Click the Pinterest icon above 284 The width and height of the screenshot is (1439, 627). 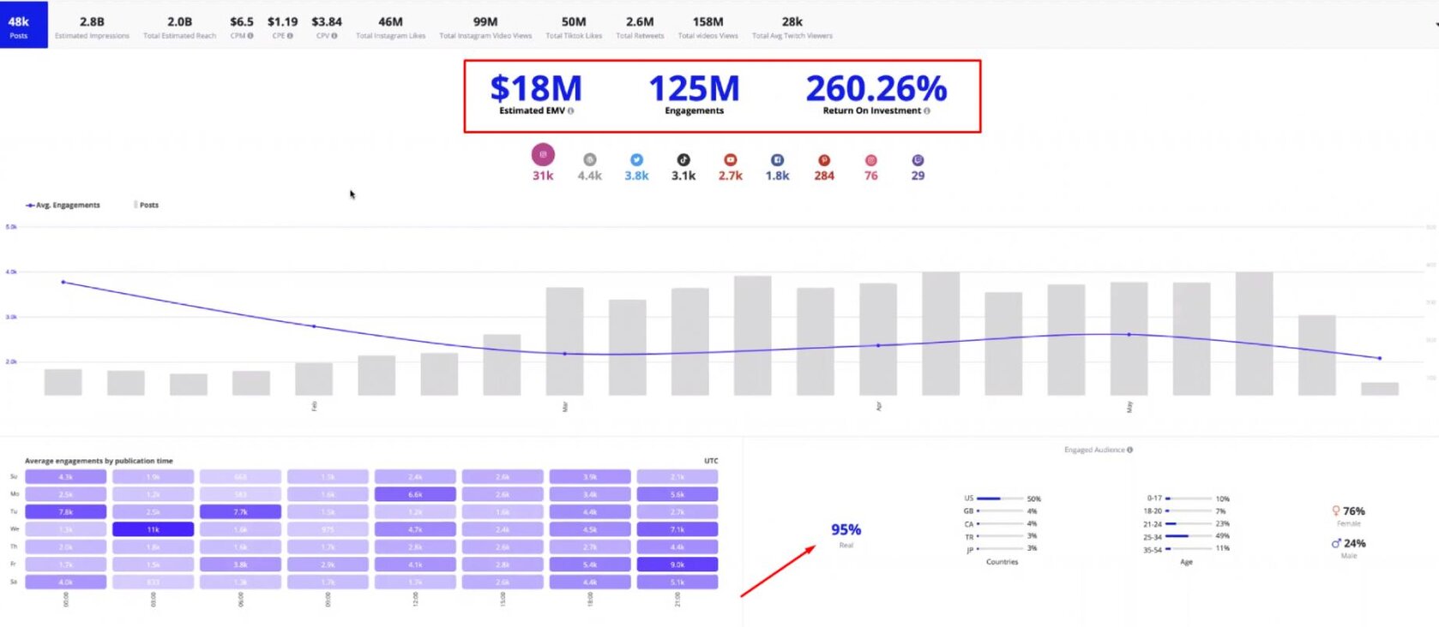tap(824, 160)
